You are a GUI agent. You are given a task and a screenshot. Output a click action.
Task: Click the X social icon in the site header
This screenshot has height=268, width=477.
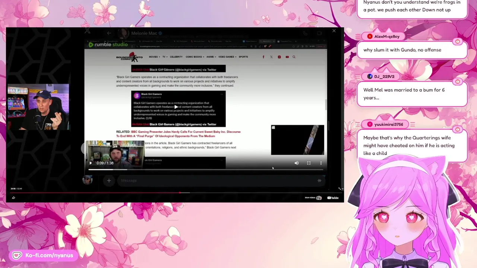tap(271, 57)
